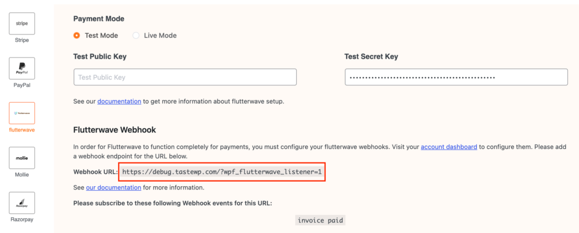Click the flutterwave gateway icon
The width and height of the screenshot is (579, 233).
[22, 113]
